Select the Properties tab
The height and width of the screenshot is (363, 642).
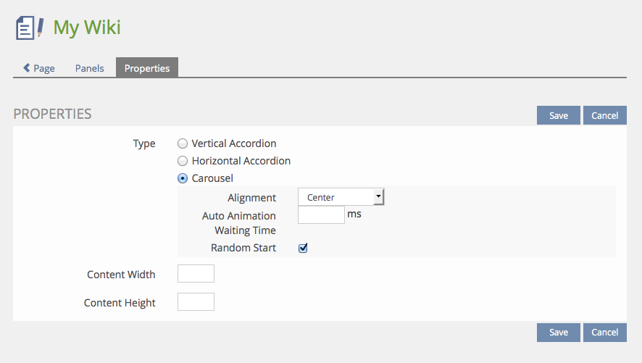(147, 68)
